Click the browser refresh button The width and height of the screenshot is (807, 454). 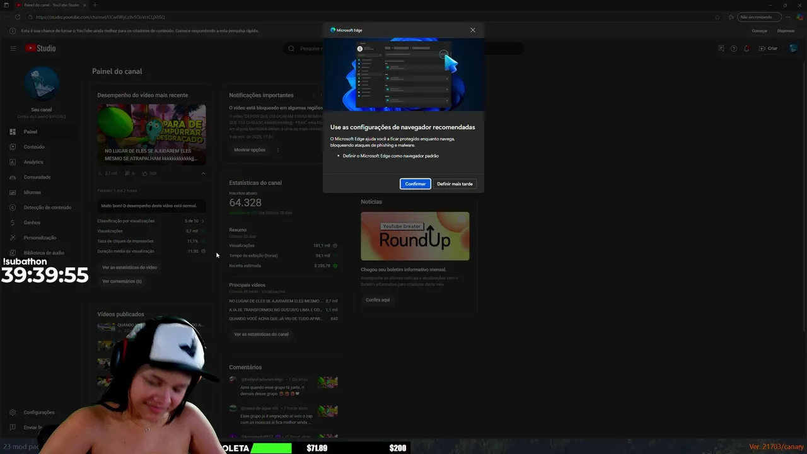17,17
